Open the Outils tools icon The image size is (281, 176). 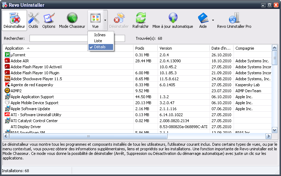33,18
